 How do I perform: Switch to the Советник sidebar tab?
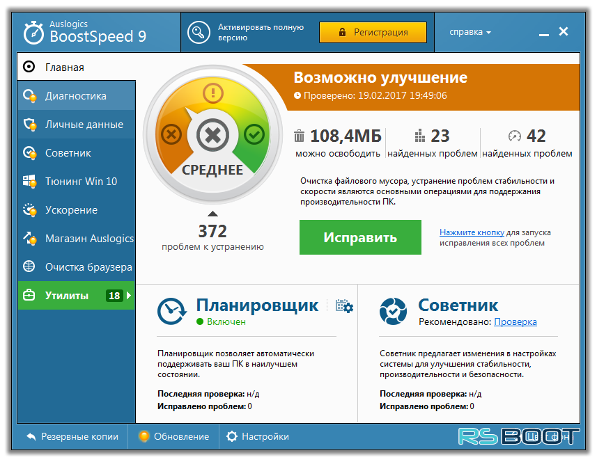pos(76,153)
